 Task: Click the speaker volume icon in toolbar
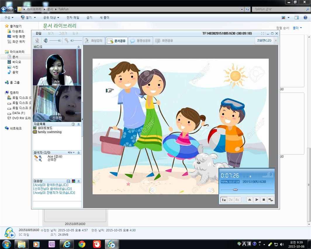46,41
